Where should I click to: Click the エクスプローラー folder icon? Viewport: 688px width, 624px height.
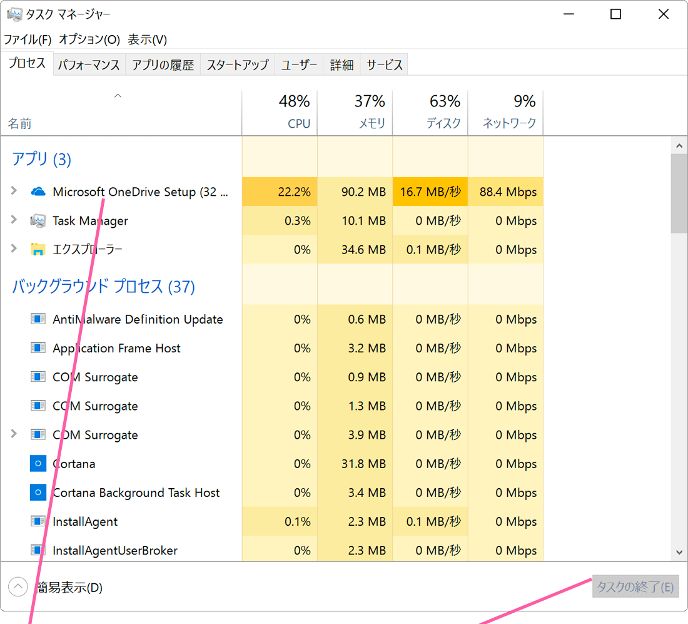pos(38,250)
